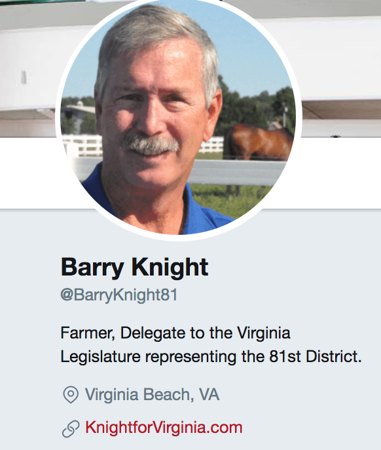The height and width of the screenshot is (450, 381).
Task: Click the word Knight in the display name
Action: (x=170, y=267)
